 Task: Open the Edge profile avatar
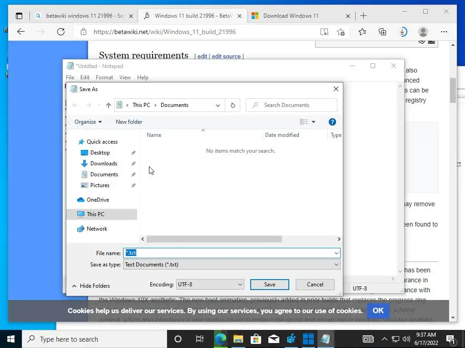[423, 32]
